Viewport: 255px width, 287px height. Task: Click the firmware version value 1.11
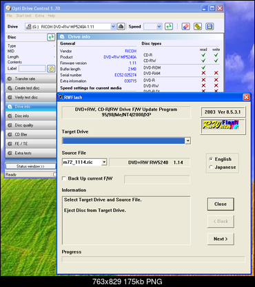[133, 63]
